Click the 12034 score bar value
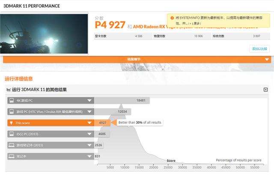The image size is (274, 175). tap(122, 112)
